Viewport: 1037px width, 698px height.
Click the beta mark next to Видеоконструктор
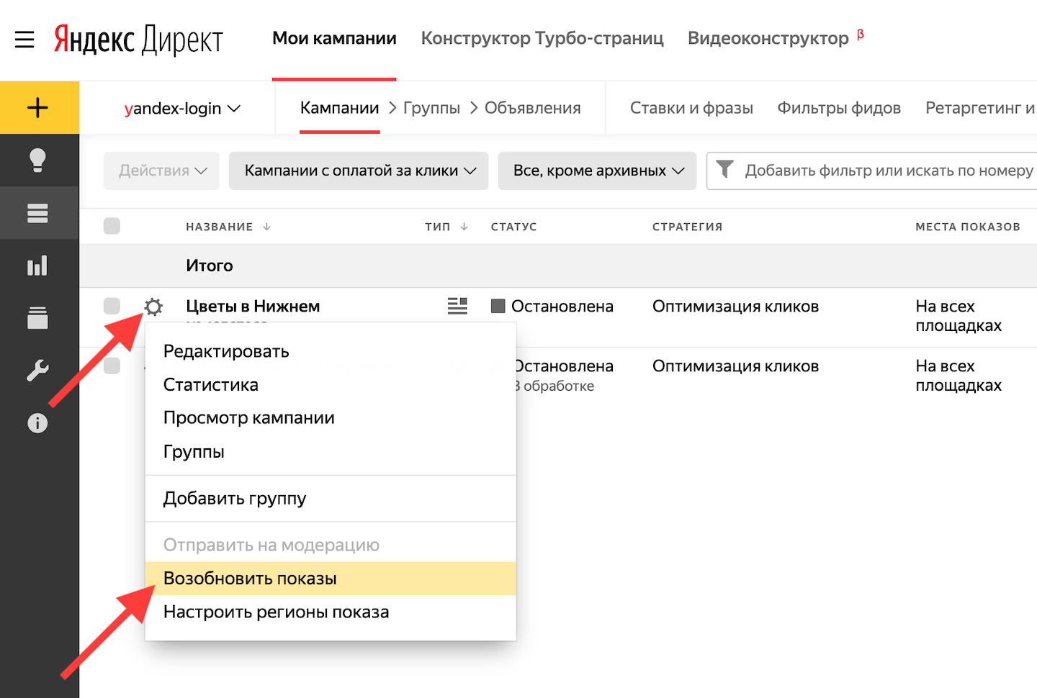coord(860,34)
